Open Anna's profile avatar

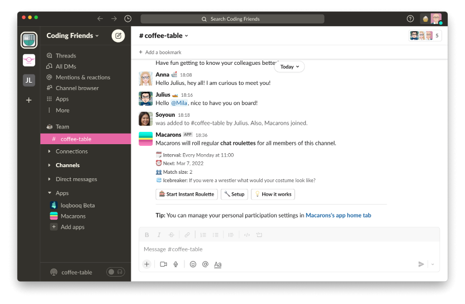(x=146, y=79)
